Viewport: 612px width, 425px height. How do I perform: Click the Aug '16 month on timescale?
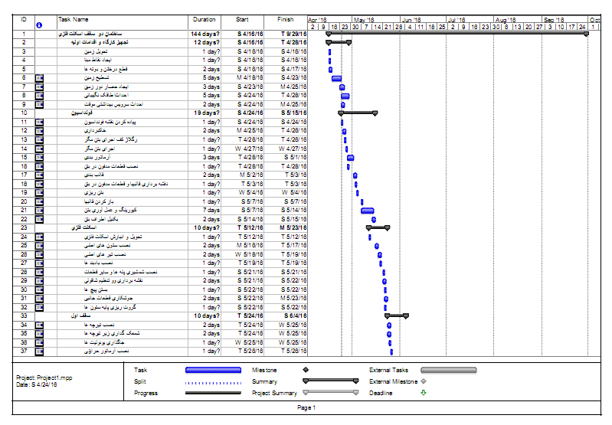[x=506, y=20]
